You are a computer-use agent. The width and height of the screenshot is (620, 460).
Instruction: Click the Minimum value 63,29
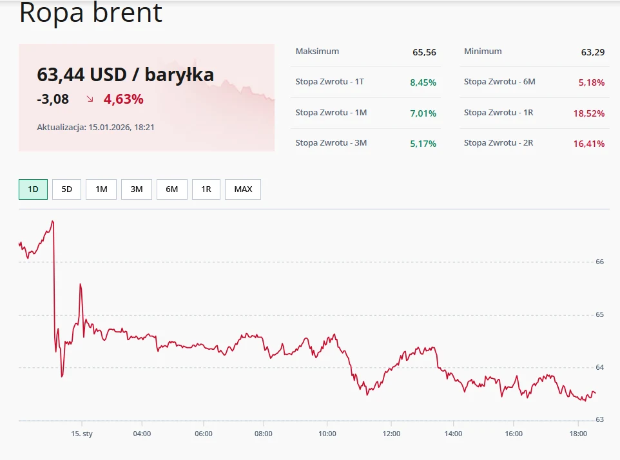594,52
